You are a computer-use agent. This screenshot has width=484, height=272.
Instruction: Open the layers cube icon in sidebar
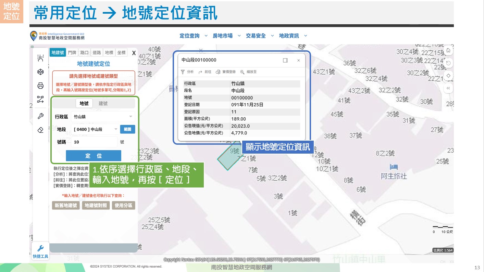pos(40,72)
